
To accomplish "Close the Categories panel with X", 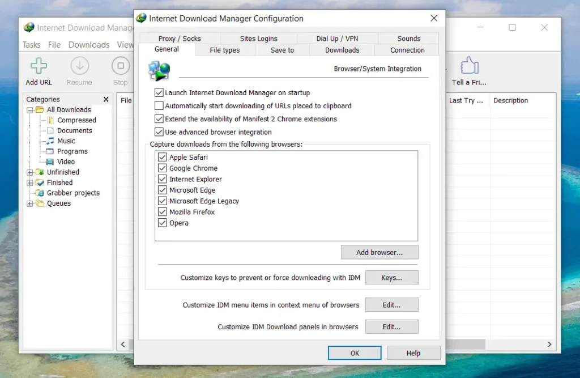I will [106, 99].
